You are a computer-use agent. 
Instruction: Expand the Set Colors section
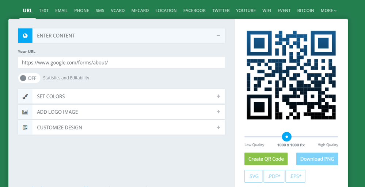pos(218,97)
